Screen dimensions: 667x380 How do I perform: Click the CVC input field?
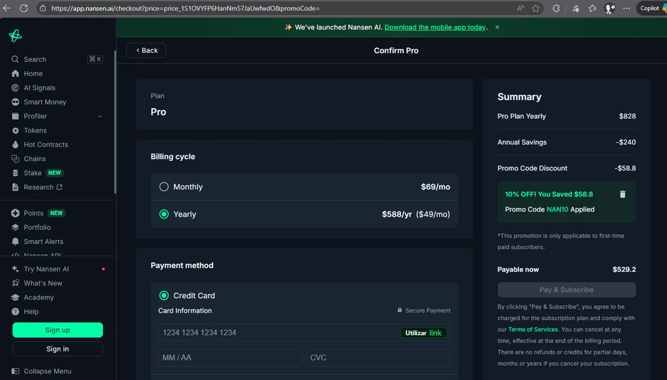(x=378, y=357)
